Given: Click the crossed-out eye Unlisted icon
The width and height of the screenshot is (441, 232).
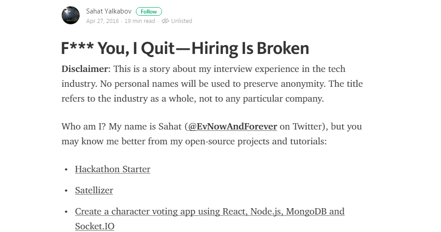Looking at the screenshot, I should [165, 21].
